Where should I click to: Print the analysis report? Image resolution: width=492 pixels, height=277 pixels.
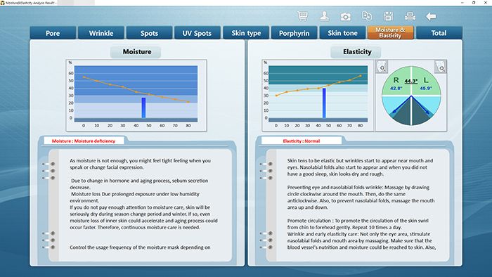pyautogui.click(x=410, y=16)
